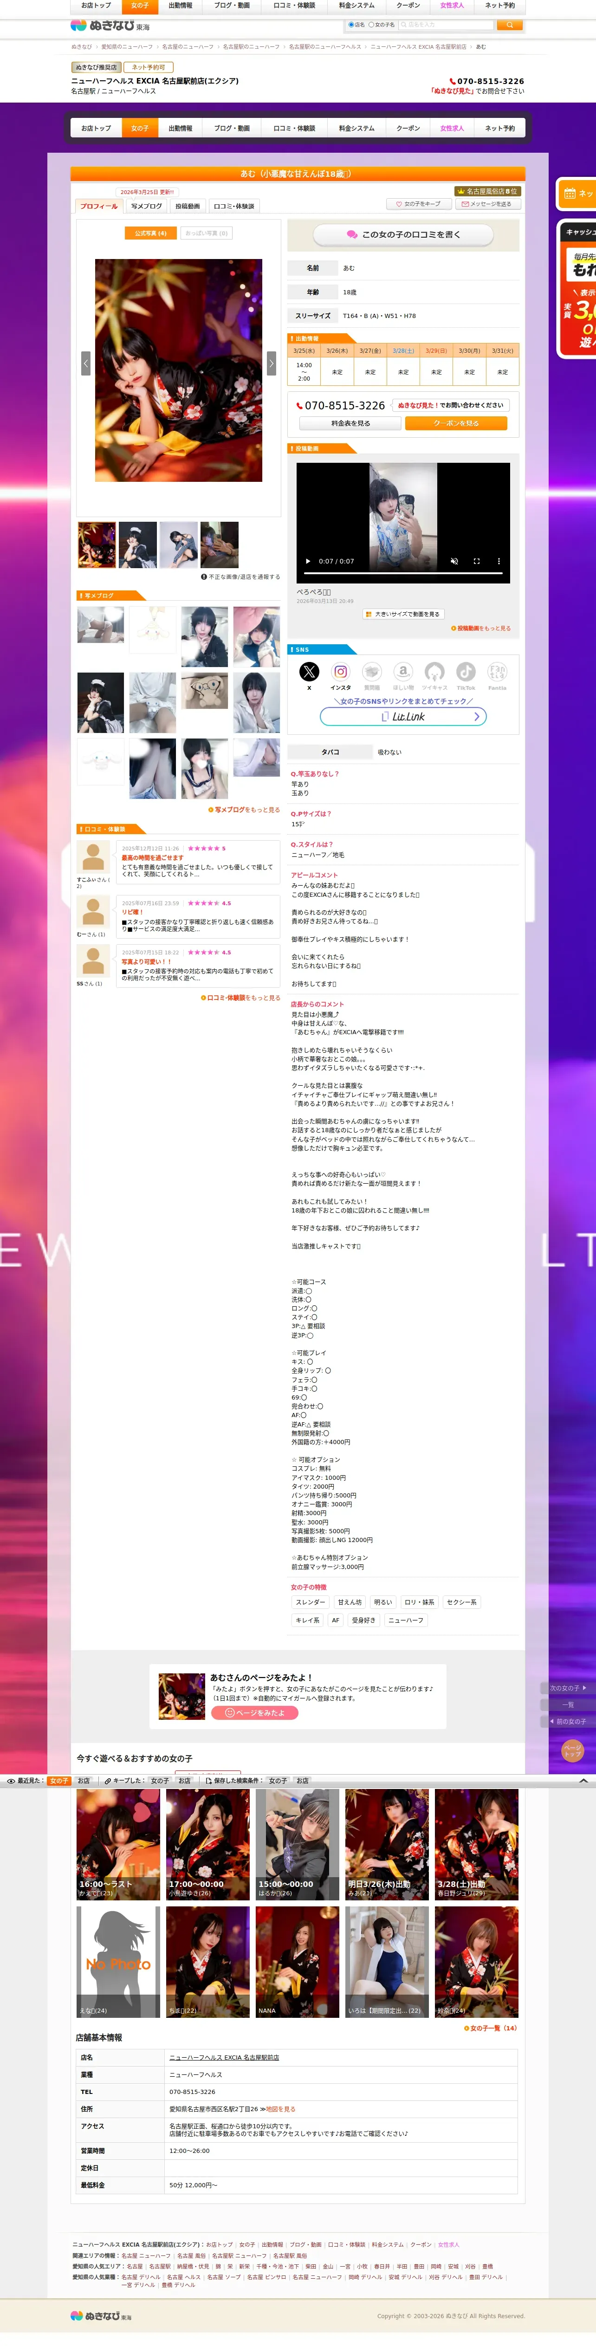The image size is (596, 2346).
Task: Click 口コミ・体験談をもっと見る link
Action: (x=240, y=997)
